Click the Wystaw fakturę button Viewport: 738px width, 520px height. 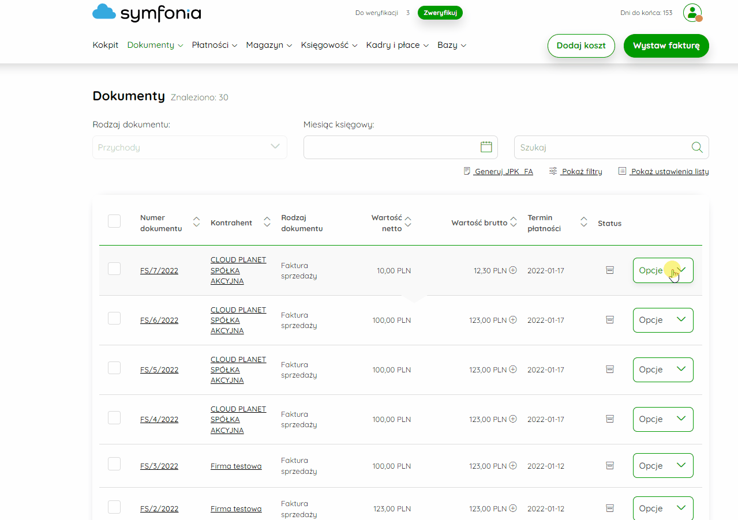pos(666,46)
